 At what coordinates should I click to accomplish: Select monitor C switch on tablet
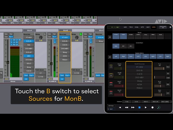[x=111, y=84]
